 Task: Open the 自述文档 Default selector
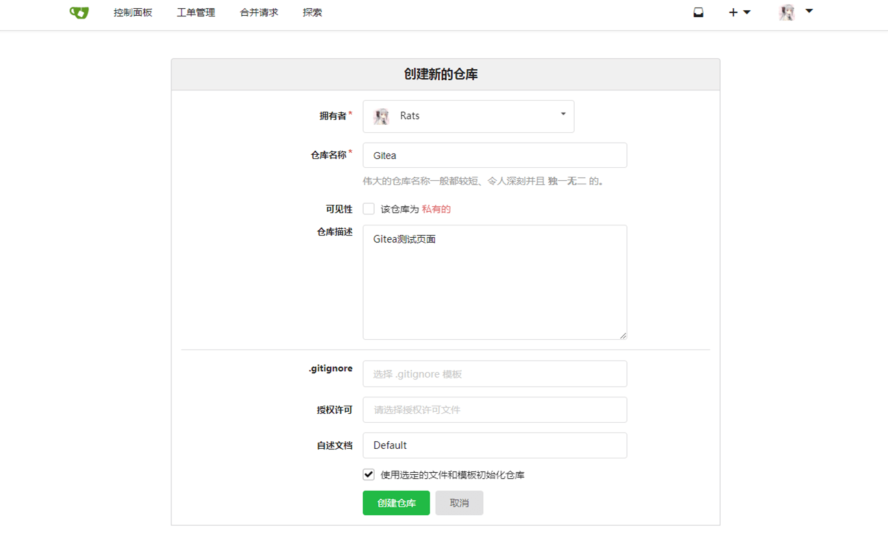coord(495,445)
